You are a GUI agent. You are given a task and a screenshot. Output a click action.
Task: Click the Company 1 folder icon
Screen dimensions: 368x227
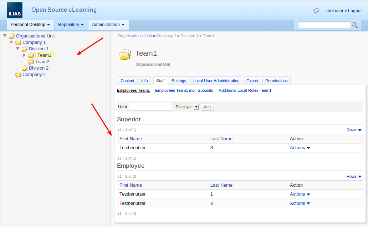(18, 42)
